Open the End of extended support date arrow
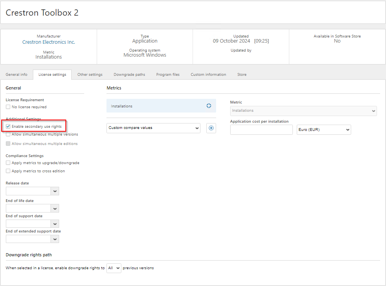The image size is (386, 286). tap(55, 239)
